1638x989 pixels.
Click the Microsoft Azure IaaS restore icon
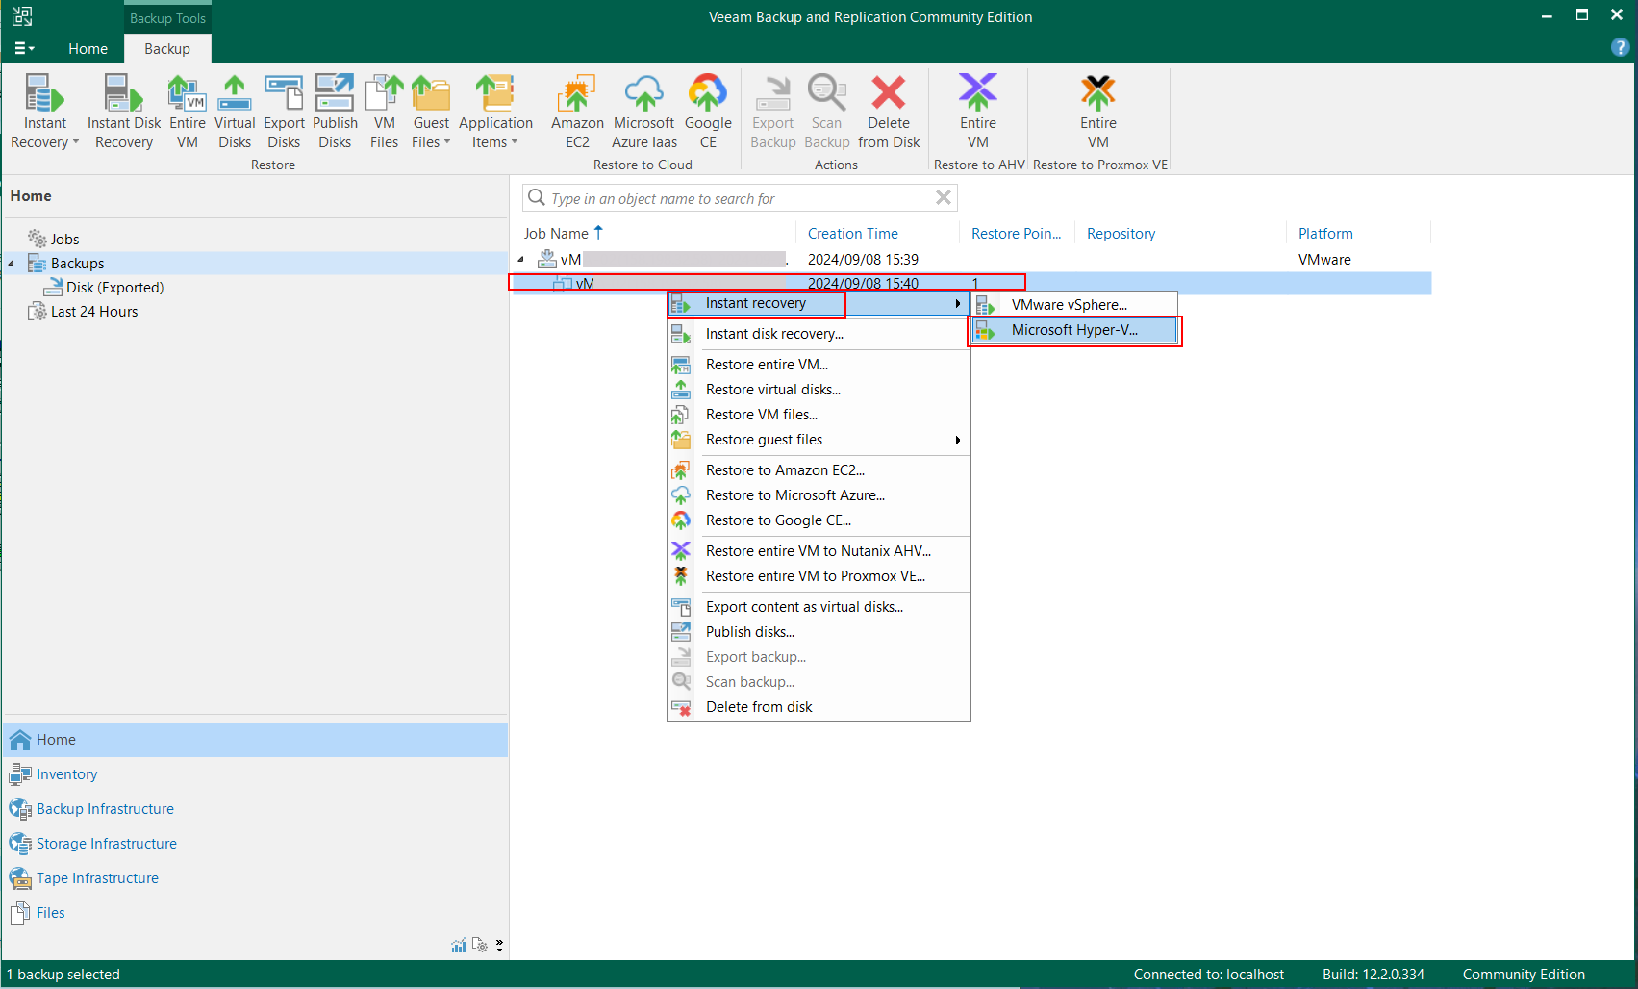pos(644,94)
